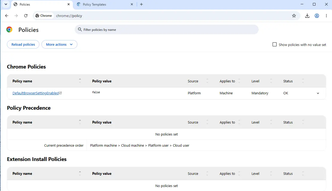Select the Policies tab

point(42,5)
